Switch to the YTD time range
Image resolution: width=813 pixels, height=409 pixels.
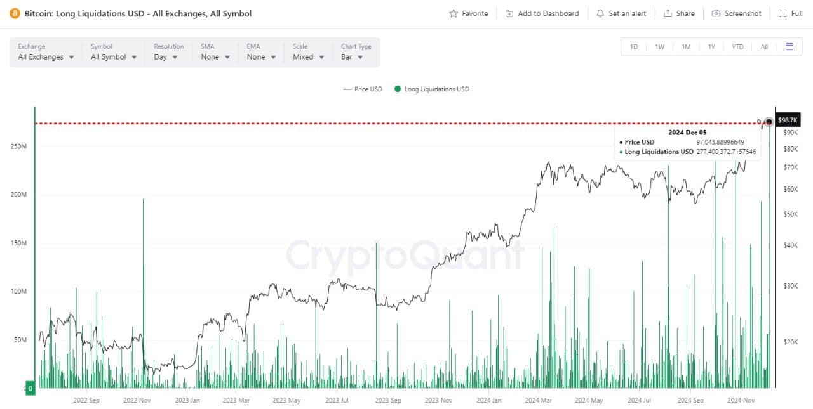(x=737, y=47)
